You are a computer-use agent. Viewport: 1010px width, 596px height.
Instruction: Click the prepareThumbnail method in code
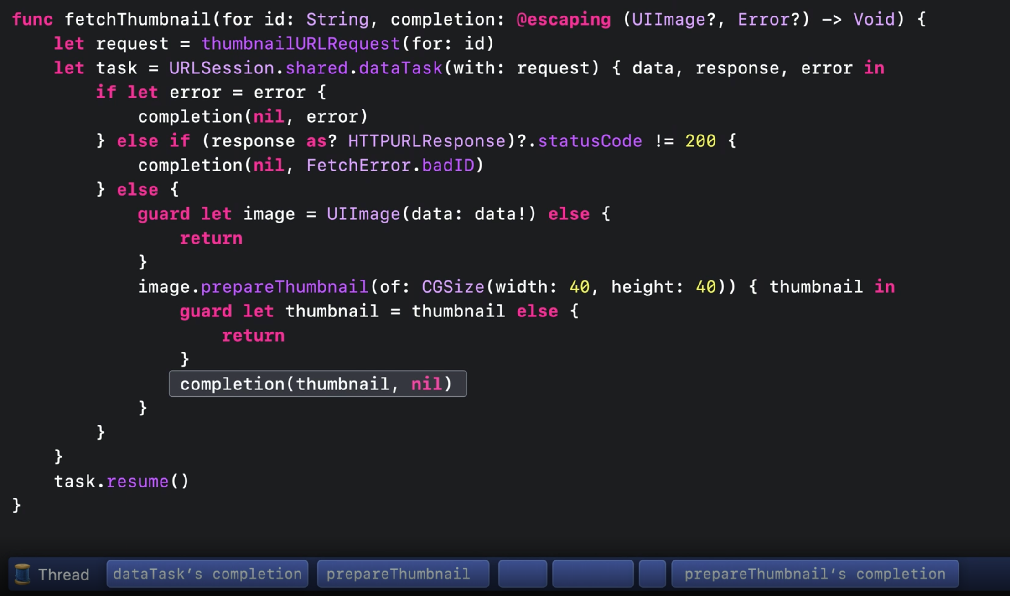coord(284,287)
